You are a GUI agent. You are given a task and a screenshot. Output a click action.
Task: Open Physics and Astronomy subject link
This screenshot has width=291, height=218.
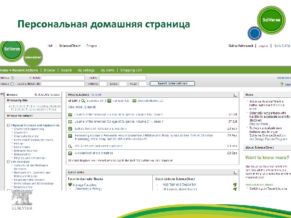[x=30, y=158]
